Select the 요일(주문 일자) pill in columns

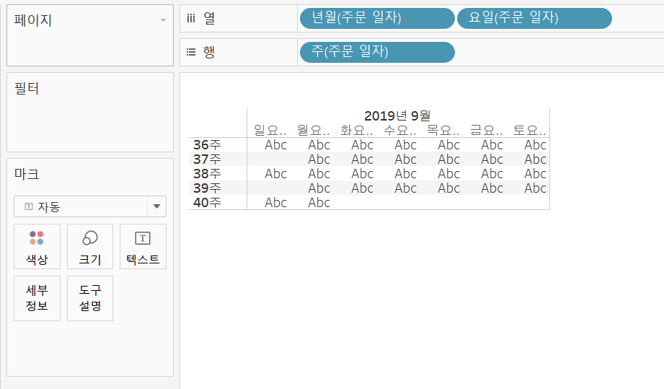coord(534,18)
